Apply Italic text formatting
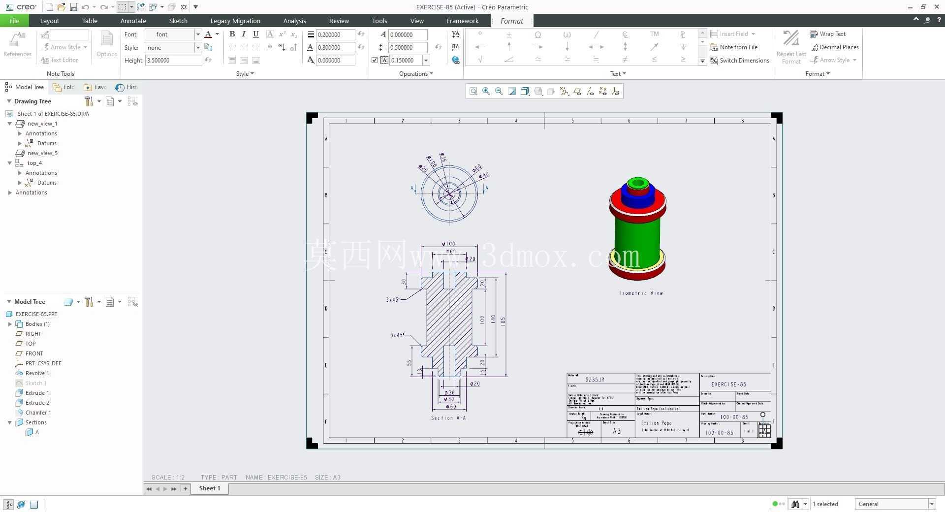The width and height of the screenshot is (945, 512). [x=244, y=34]
